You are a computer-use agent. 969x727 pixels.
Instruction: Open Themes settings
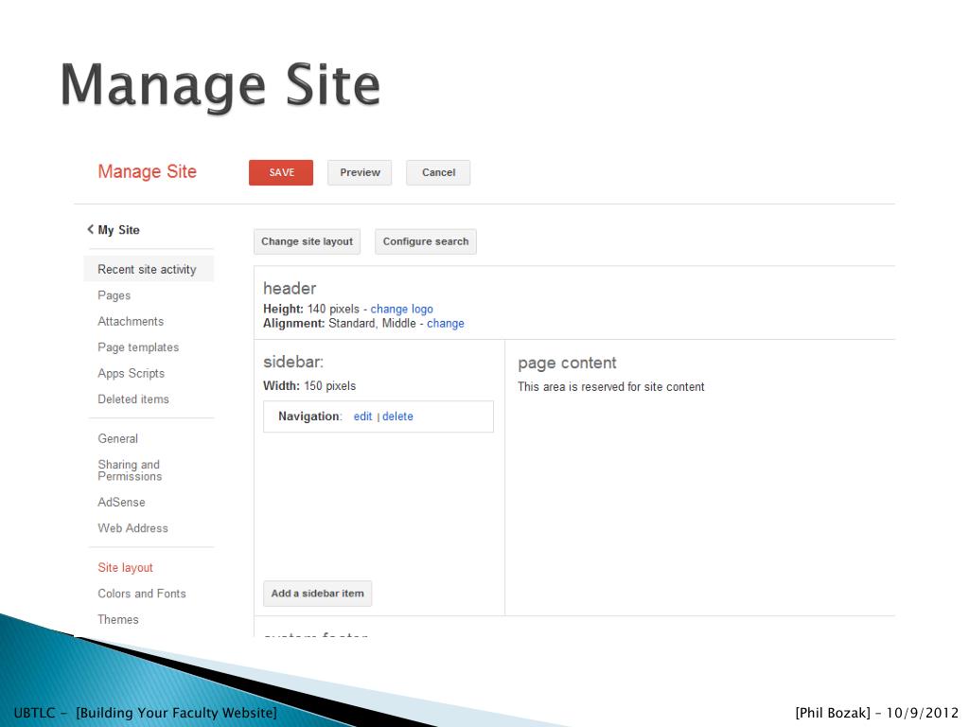click(118, 619)
